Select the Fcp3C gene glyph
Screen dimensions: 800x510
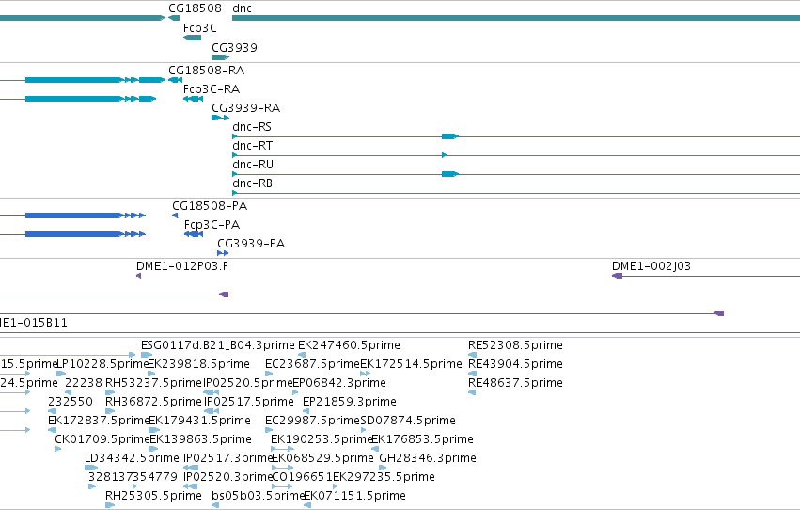pyautogui.click(x=193, y=38)
